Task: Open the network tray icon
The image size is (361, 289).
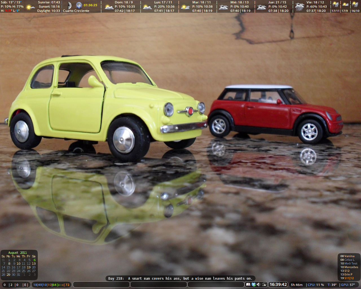Action: (x=264, y=284)
